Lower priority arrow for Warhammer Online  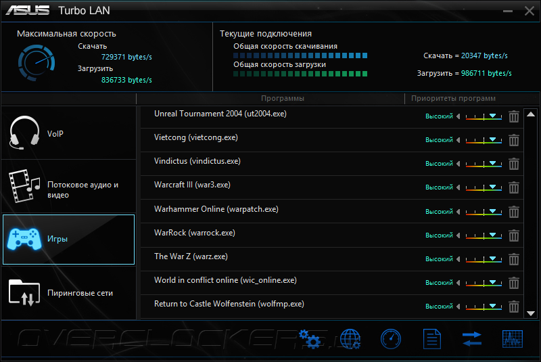pos(458,212)
